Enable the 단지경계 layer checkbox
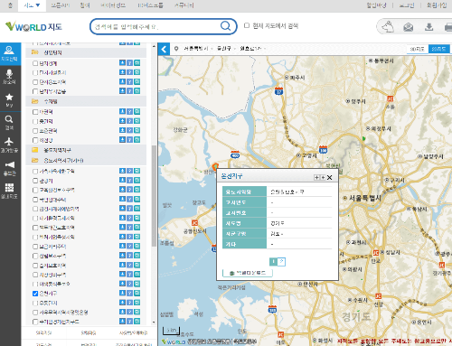 (x=35, y=63)
